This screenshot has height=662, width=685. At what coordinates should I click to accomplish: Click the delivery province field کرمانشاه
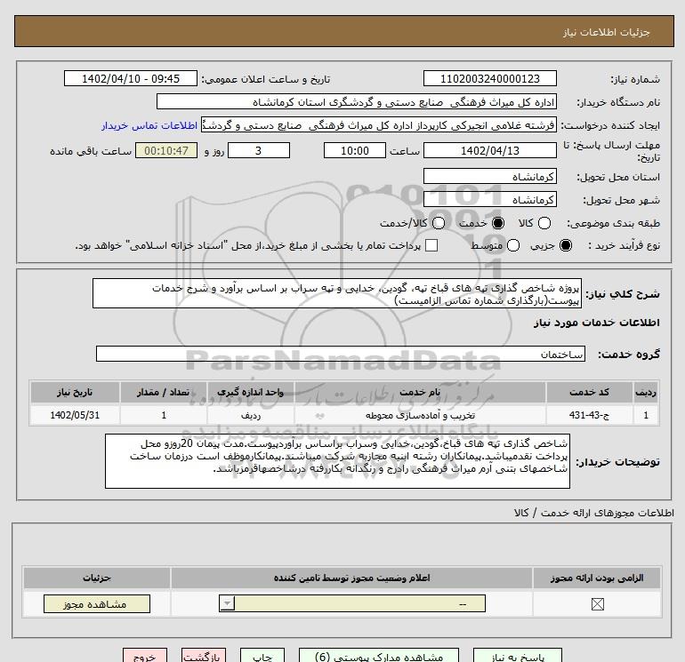pos(489,176)
